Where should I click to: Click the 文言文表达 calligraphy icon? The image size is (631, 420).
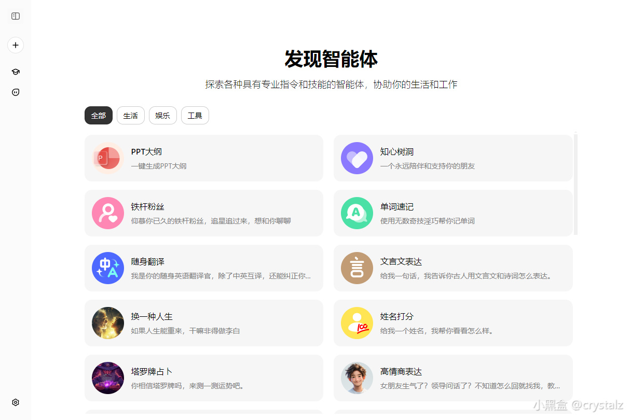click(356, 268)
